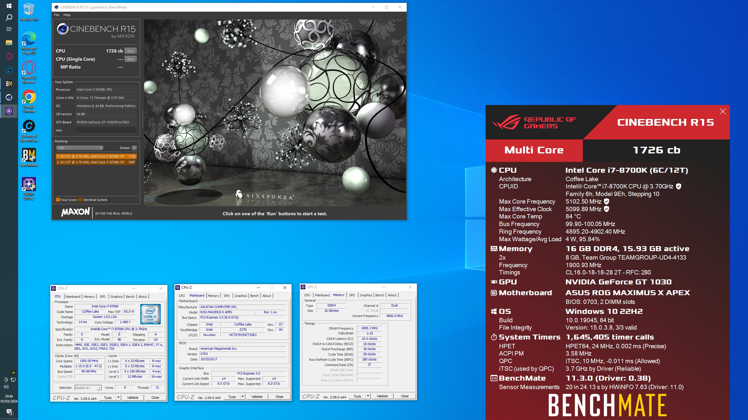This screenshot has width=748, height=420.
Task: Click the GFX Board field NVIDIA GeForce GT 1030
Action: pos(106,122)
